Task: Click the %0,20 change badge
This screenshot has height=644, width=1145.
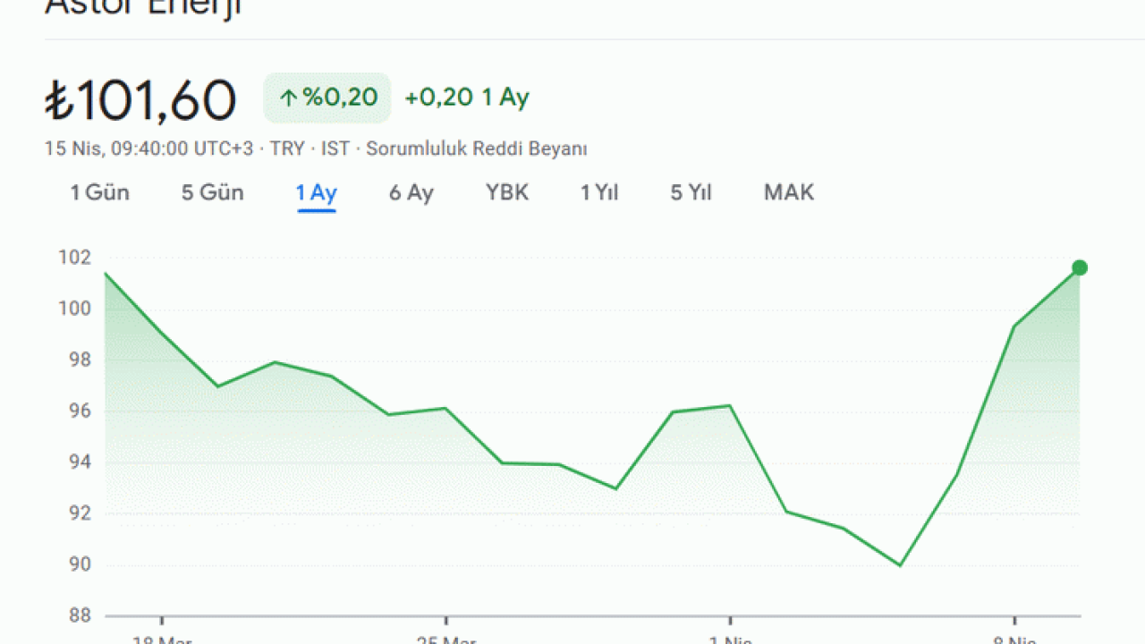Action: click(x=327, y=97)
